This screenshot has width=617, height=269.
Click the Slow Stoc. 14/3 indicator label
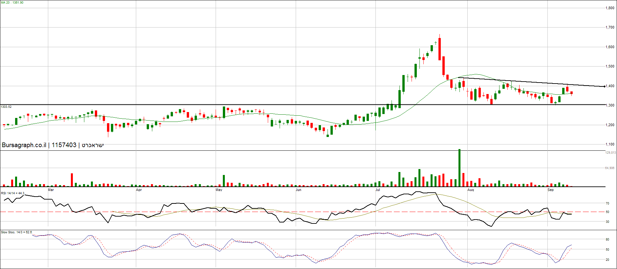click(16, 232)
